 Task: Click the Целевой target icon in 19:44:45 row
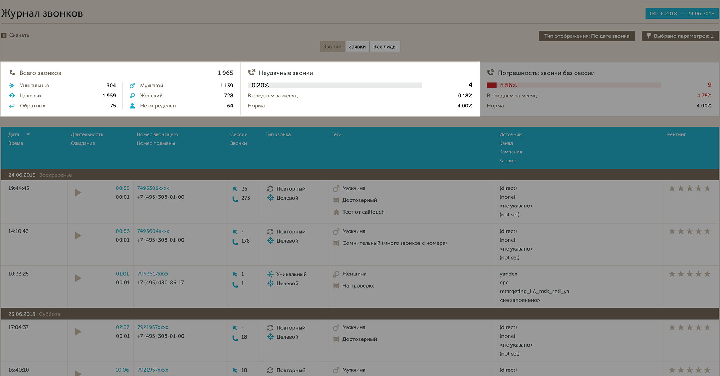coord(270,198)
